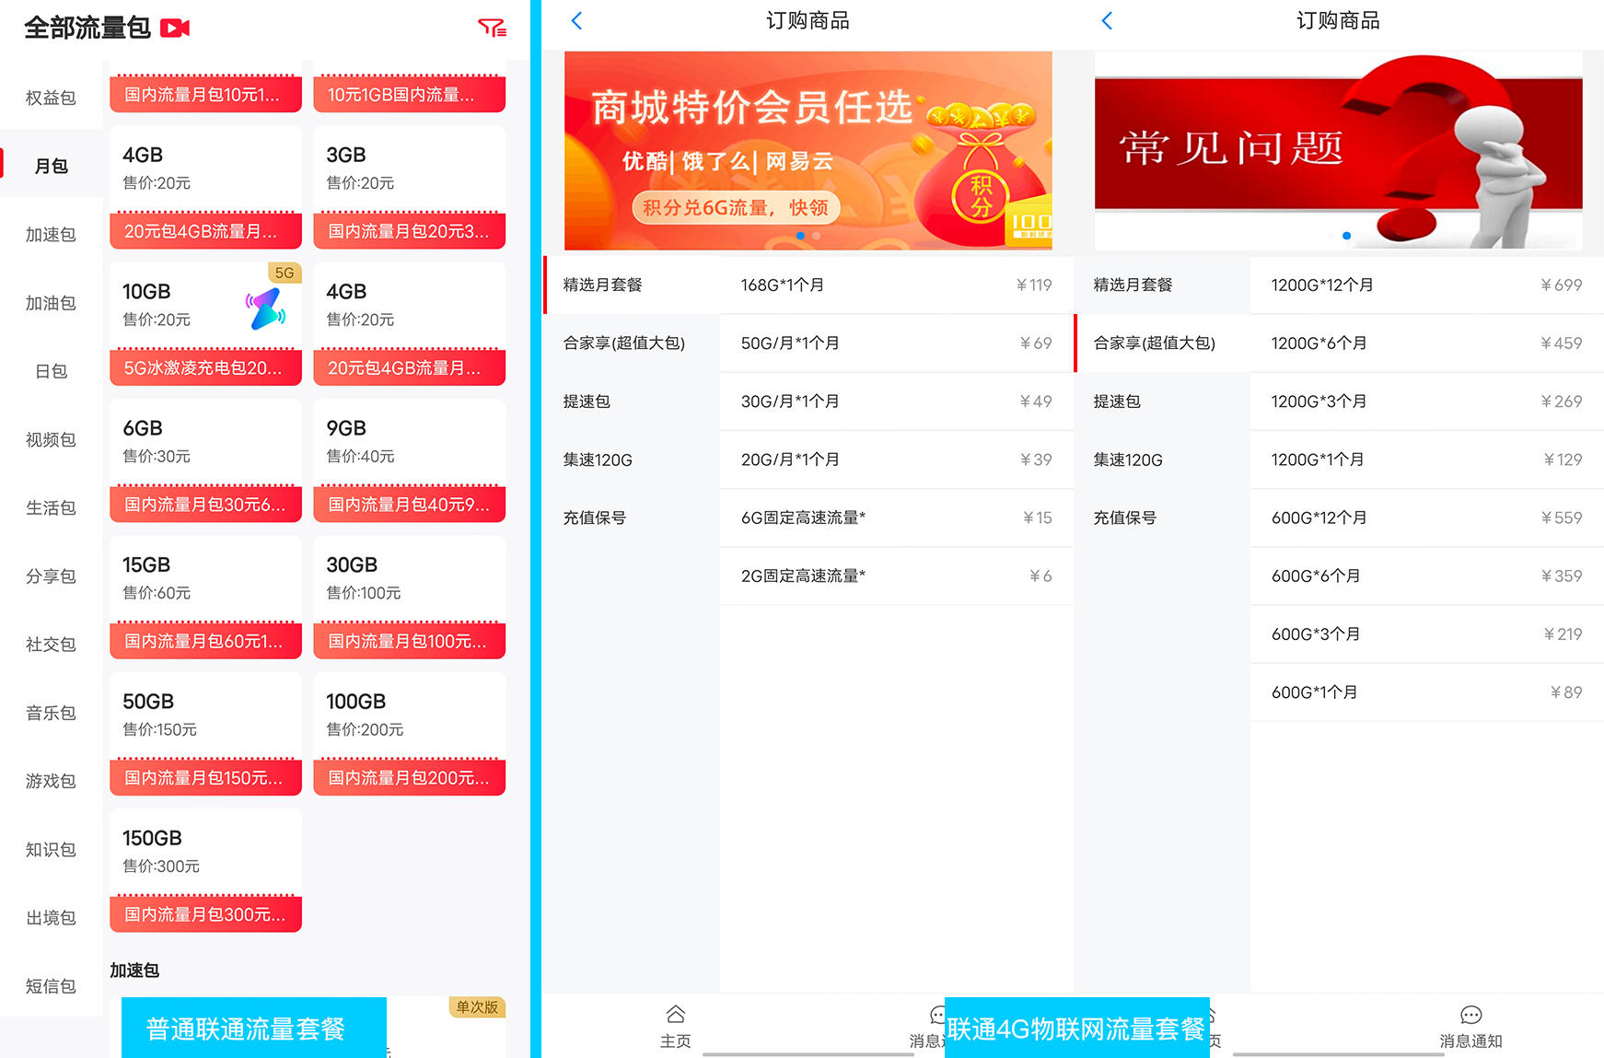Switch to the 提速包 section
The height and width of the screenshot is (1058, 1604).
click(x=586, y=401)
